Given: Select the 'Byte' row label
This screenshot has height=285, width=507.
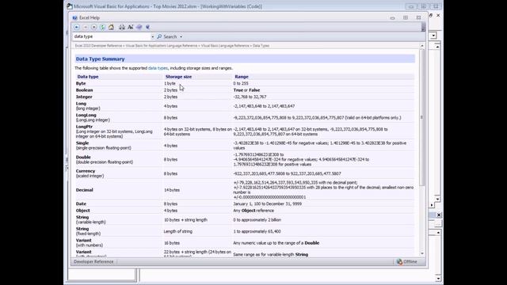Looking at the screenshot, I should (81, 83).
